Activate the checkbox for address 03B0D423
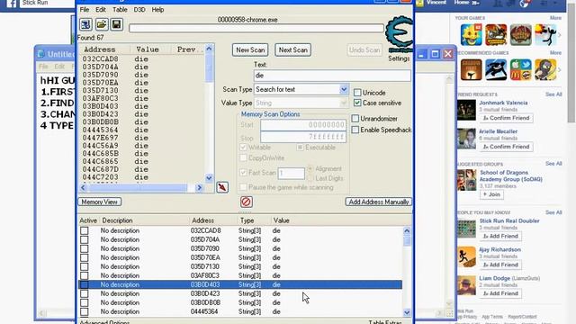The image size is (576, 324). tap(84, 293)
